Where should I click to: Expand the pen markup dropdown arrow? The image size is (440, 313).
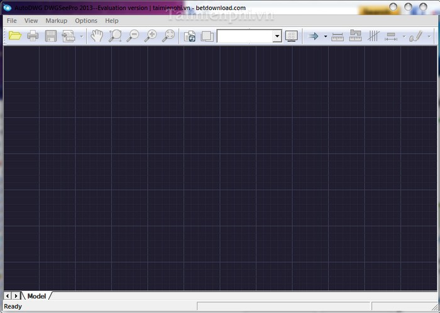(429, 36)
